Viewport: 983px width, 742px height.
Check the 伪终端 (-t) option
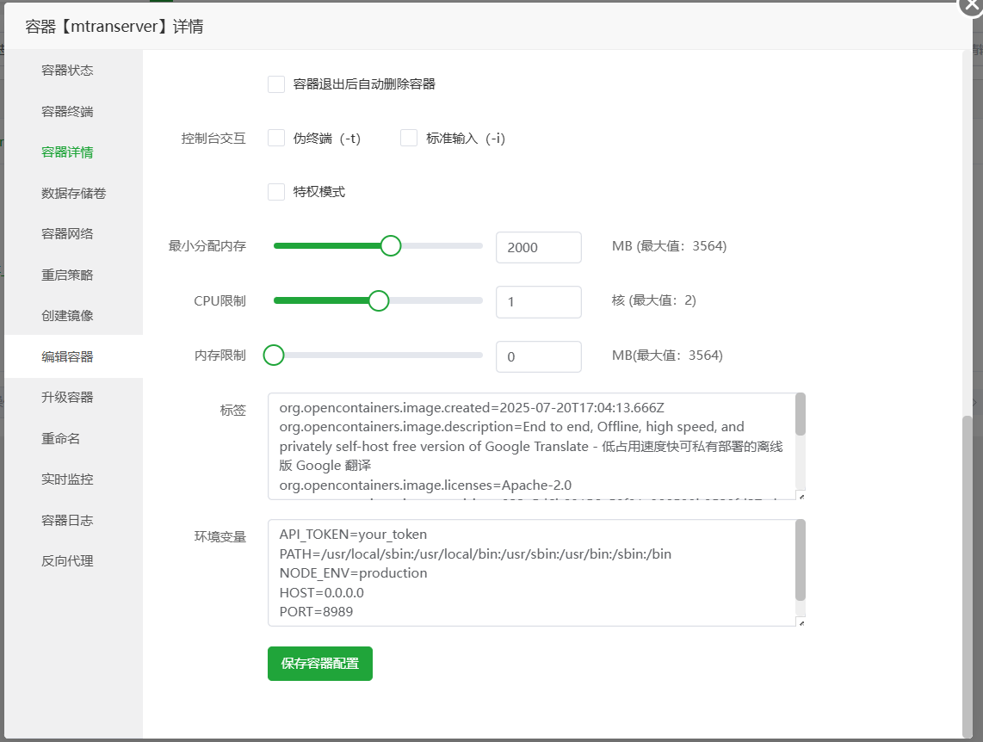click(x=276, y=137)
